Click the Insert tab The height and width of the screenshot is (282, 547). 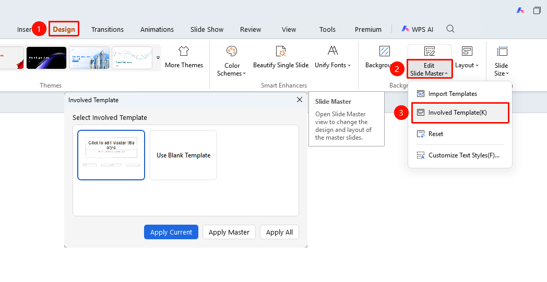coord(25,29)
